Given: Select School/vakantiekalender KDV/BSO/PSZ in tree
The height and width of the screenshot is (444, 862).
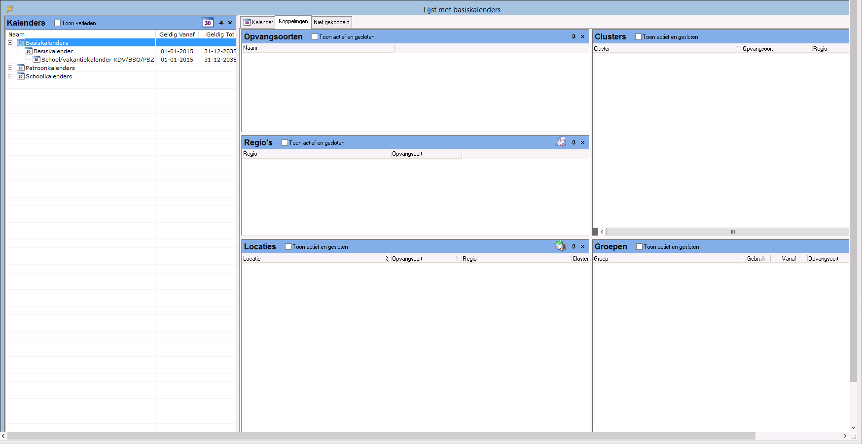Looking at the screenshot, I should [x=98, y=60].
